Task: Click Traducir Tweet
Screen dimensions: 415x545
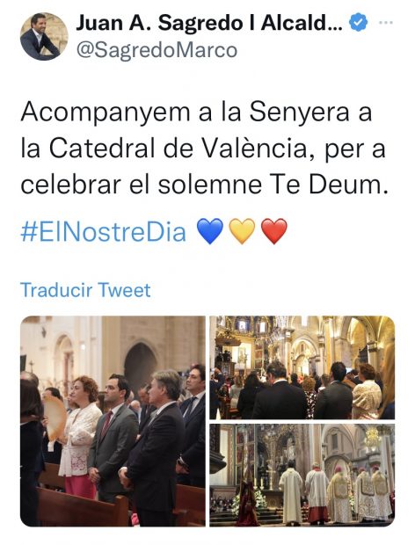Action: [x=85, y=290]
